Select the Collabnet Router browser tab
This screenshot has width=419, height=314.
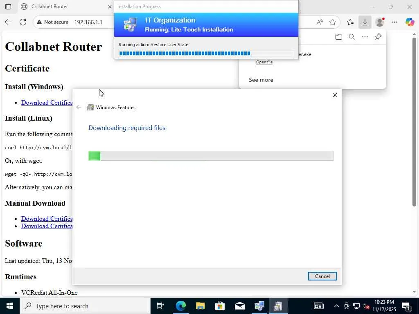[66, 7]
